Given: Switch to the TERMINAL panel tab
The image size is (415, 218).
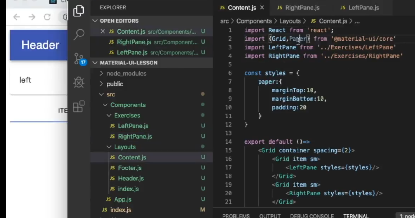Looking at the screenshot, I should (356, 216).
